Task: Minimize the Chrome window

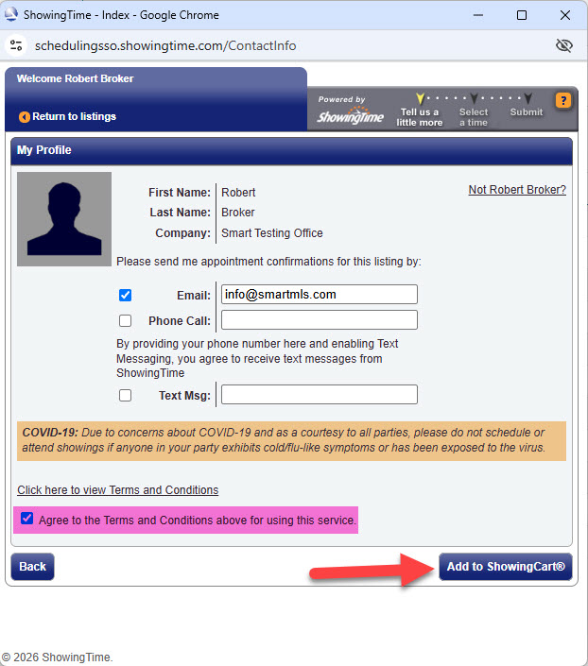Action: 478,15
